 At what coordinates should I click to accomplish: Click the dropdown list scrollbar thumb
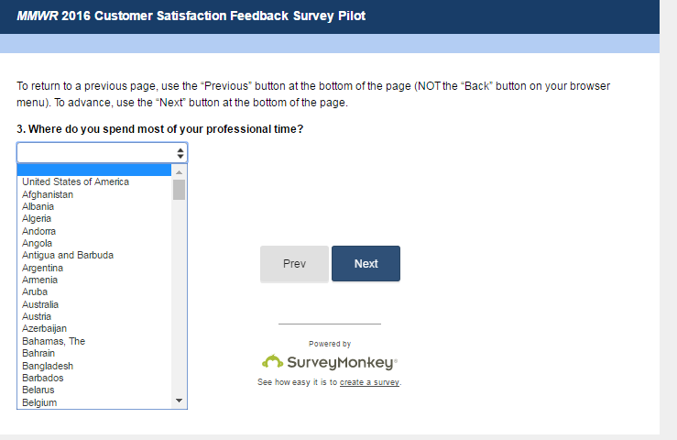[x=179, y=190]
